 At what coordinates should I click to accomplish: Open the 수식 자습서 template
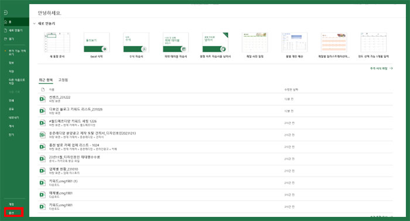[x=136, y=45]
